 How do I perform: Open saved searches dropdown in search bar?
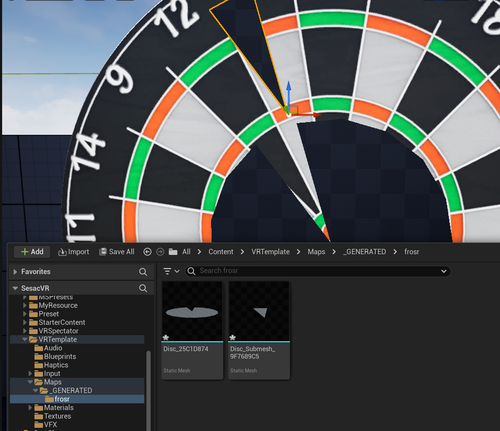click(x=444, y=271)
